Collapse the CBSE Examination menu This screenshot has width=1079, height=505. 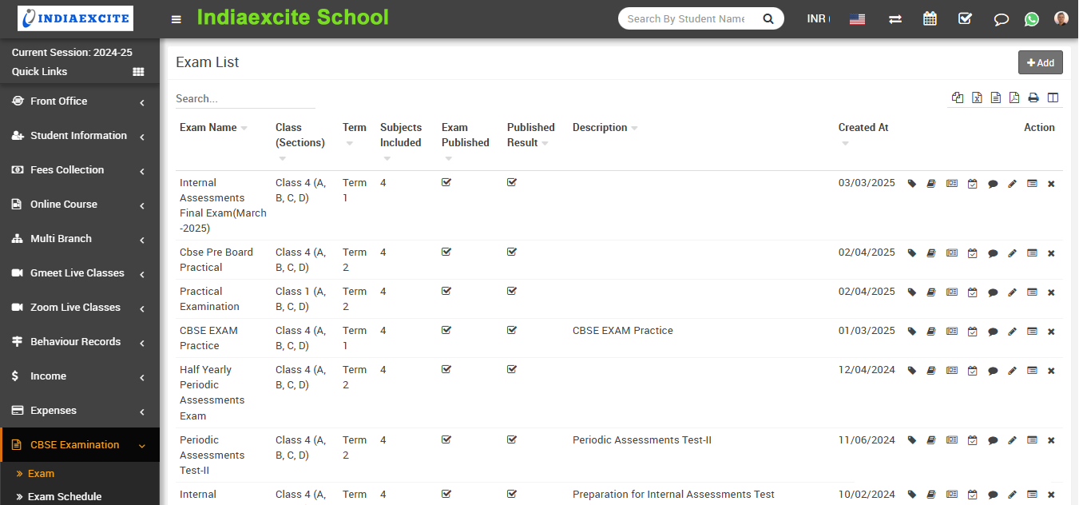tap(80, 445)
